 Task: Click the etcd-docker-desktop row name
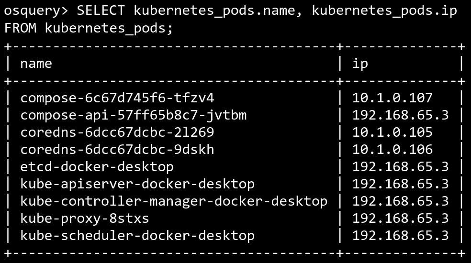tap(97, 167)
